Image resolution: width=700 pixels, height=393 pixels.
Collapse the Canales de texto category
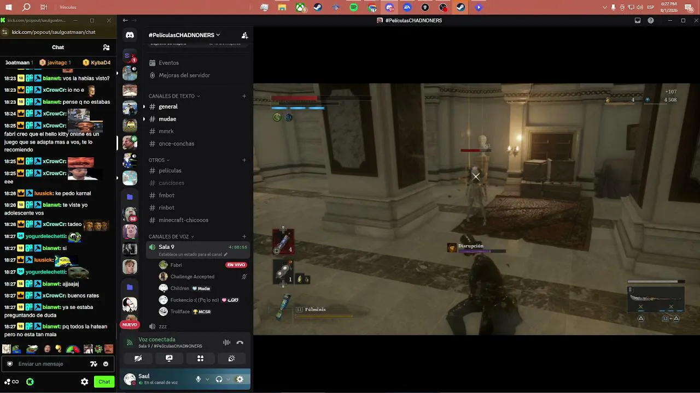pos(174,96)
